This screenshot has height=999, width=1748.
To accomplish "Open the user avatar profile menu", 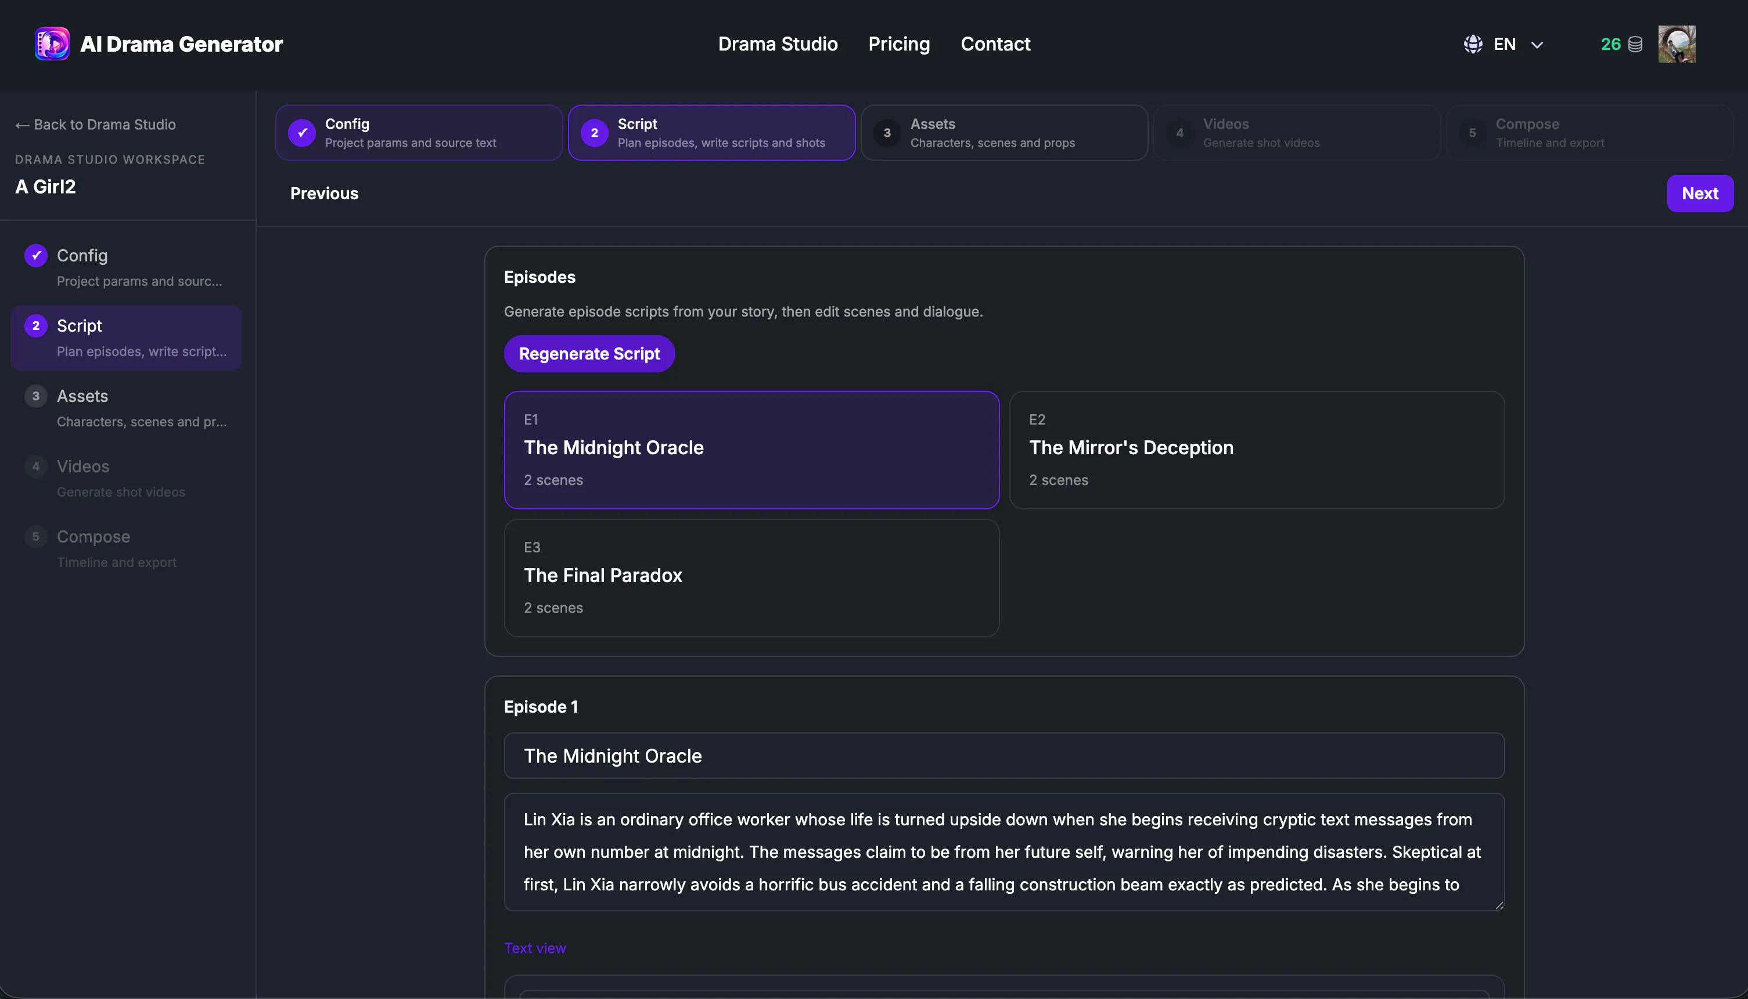I will tap(1677, 44).
